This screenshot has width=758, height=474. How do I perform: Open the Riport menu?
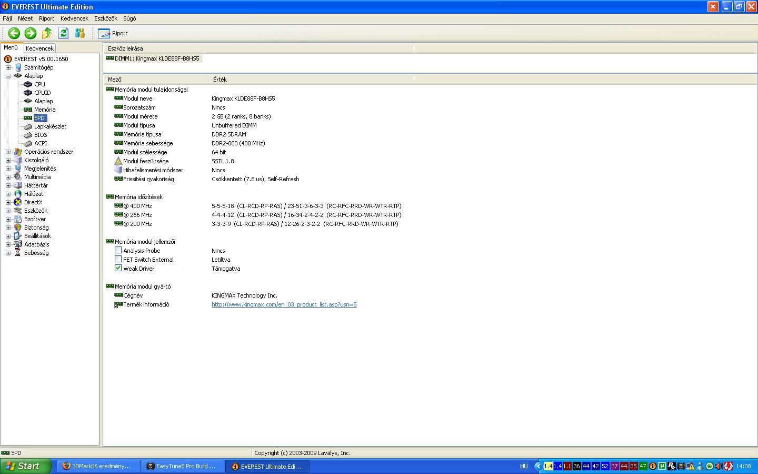tap(47, 18)
